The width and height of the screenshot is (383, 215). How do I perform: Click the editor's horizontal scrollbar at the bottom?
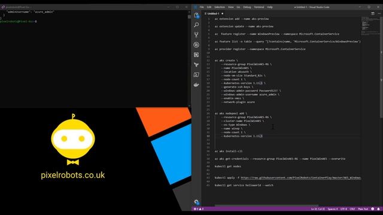coord(266,205)
